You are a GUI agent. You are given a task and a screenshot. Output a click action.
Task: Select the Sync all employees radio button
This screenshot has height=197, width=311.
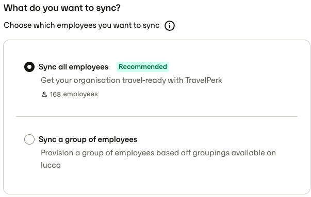(x=29, y=67)
